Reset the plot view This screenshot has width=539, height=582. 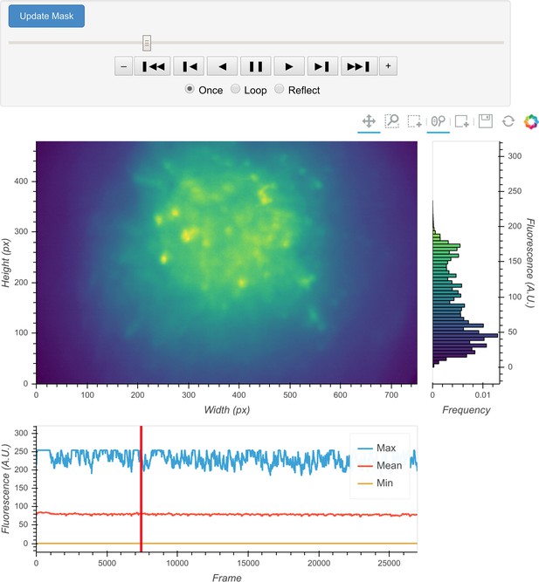pos(508,121)
